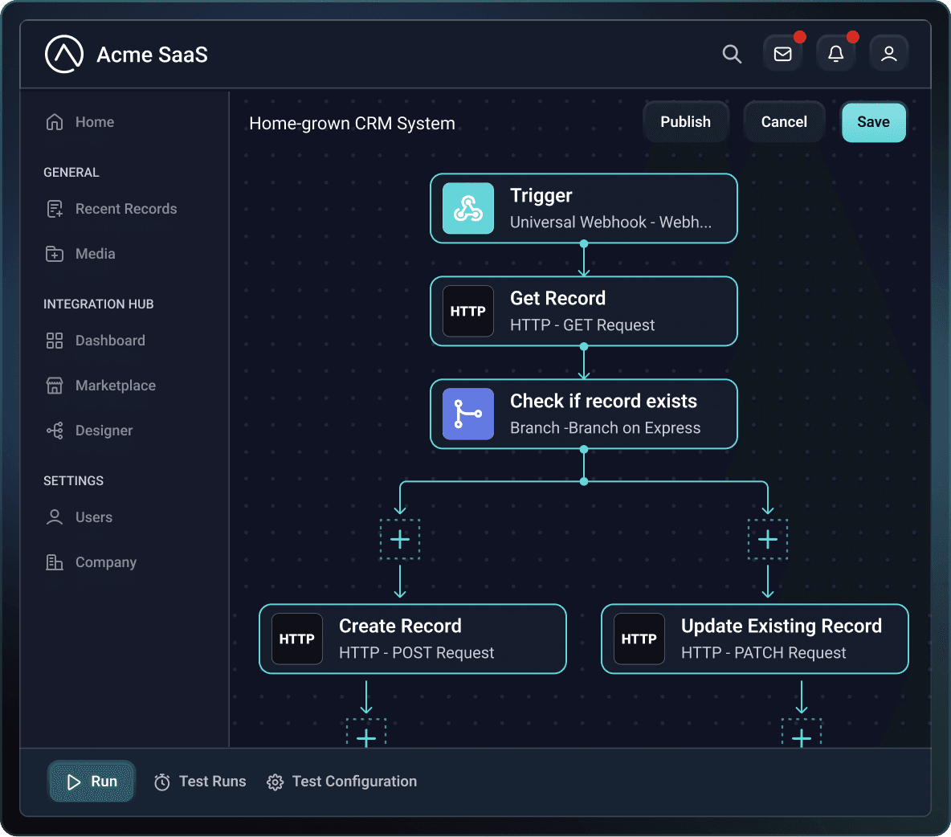Click the Media folder icon
This screenshot has height=837, width=951.
55,254
